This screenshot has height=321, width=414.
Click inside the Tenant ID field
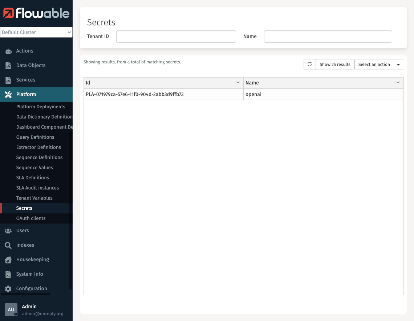pos(176,36)
